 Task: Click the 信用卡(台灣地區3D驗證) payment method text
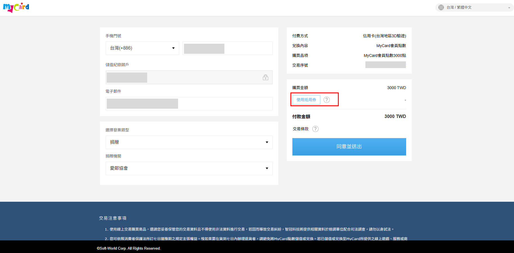coord(384,36)
